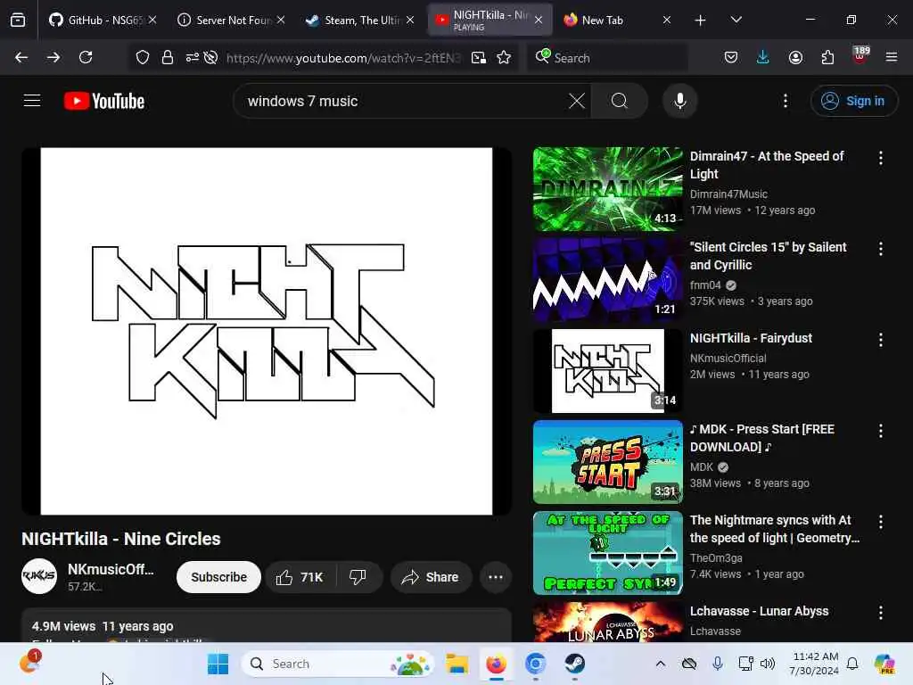Image resolution: width=913 pixels, height=685 pixels.
Task: Open taskbar volume control
Action: (x=768, y=664)
